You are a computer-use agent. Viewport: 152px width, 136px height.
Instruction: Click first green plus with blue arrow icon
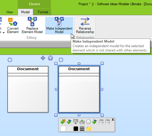(x=69, y=122)
